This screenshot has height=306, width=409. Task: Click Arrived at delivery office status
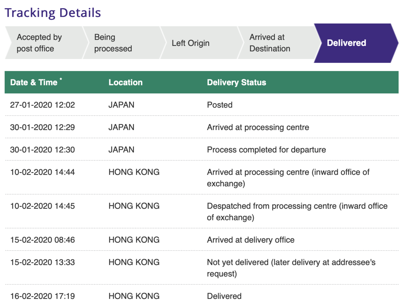(x=251, y=240)
